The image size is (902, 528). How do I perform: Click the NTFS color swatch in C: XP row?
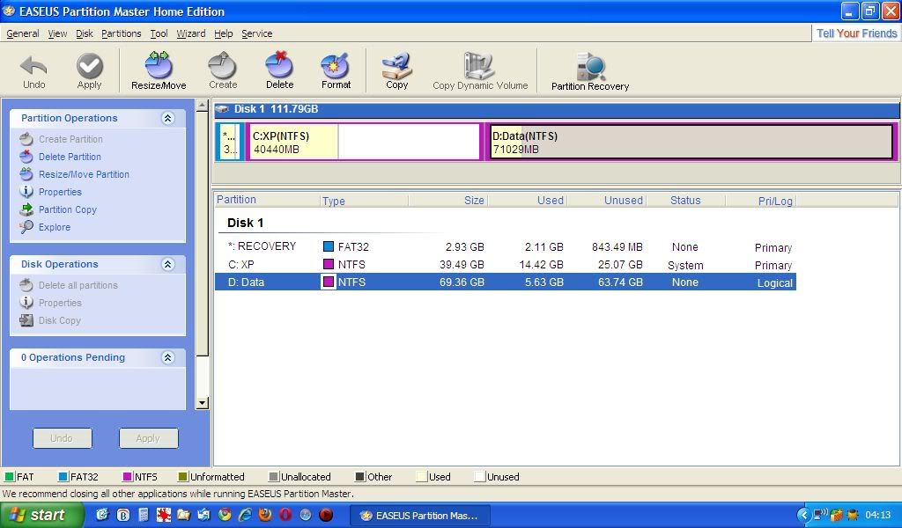pyautogui.click(x=329, y=264)
